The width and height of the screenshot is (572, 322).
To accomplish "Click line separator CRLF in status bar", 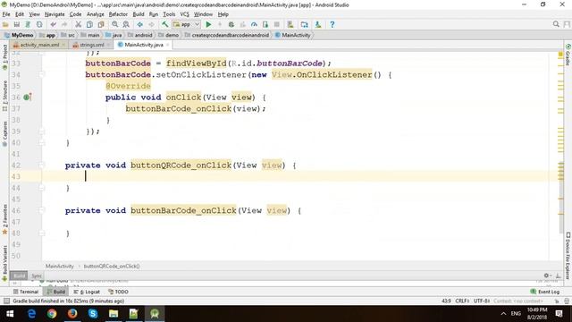I will [x=462, y=301].
